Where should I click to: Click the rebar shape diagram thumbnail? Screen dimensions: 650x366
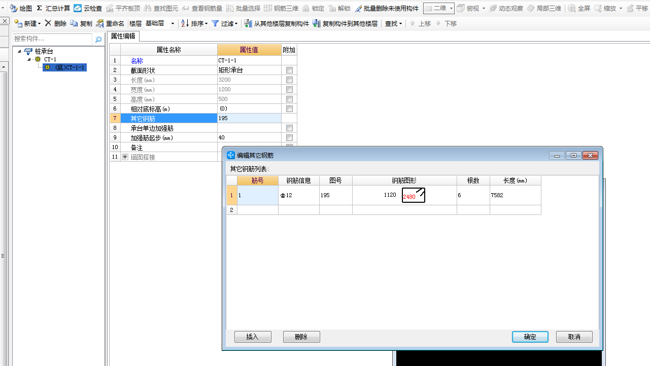(414, 195)
